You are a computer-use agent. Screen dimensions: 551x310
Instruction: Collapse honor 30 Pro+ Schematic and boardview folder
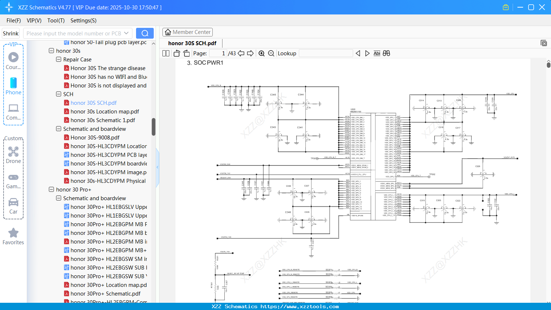point(59,198)
